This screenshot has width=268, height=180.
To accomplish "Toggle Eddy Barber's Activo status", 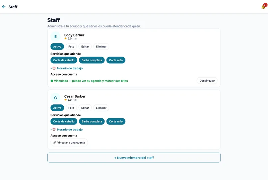I will [57, 47].
